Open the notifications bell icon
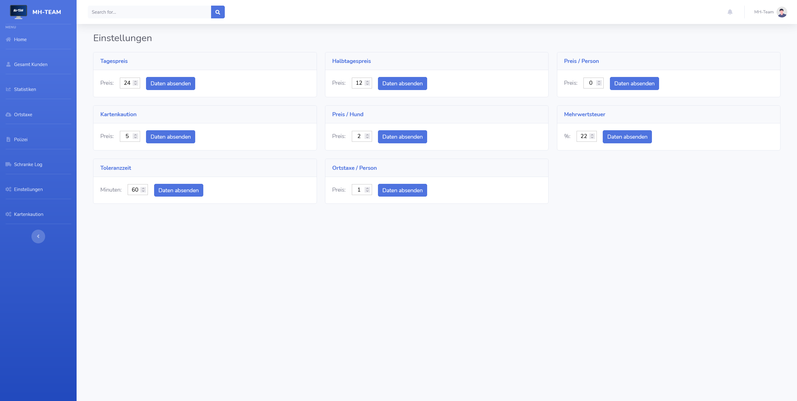This screenshot has height=401, width=797. pos(730,12)
